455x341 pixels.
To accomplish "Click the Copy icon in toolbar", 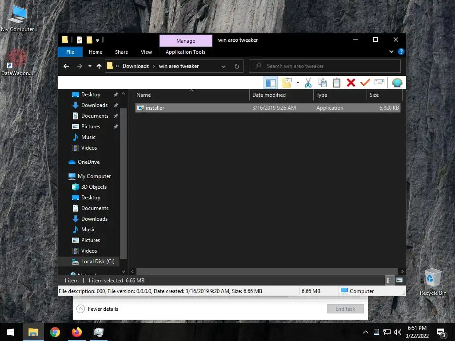I will (x=323, y=83).
